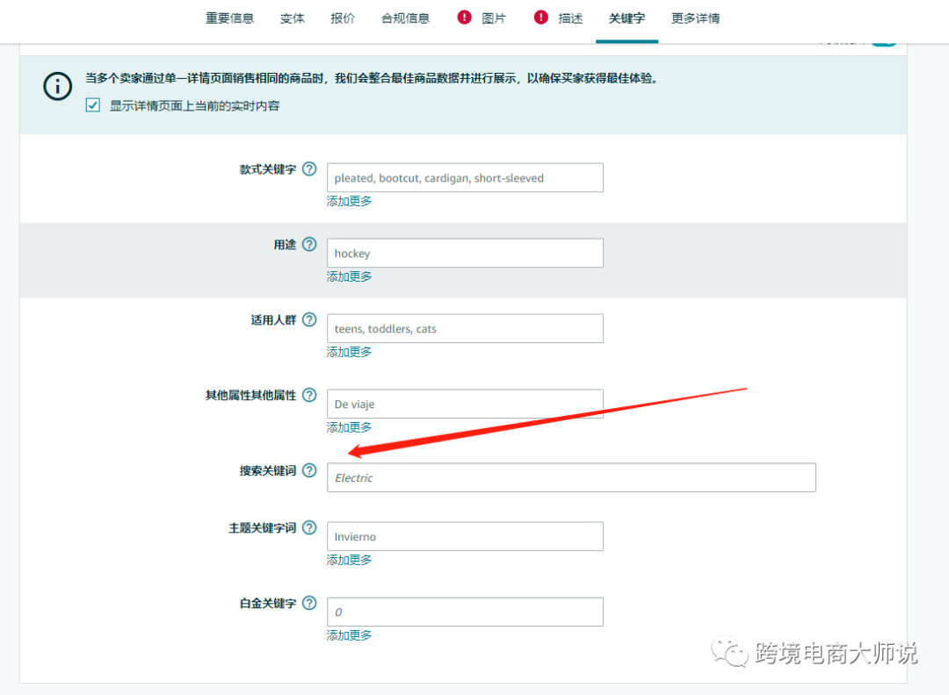The image size is (949, 695).
Task: Click 添加更多 under 主题关键字词
Action: point(349,559)
